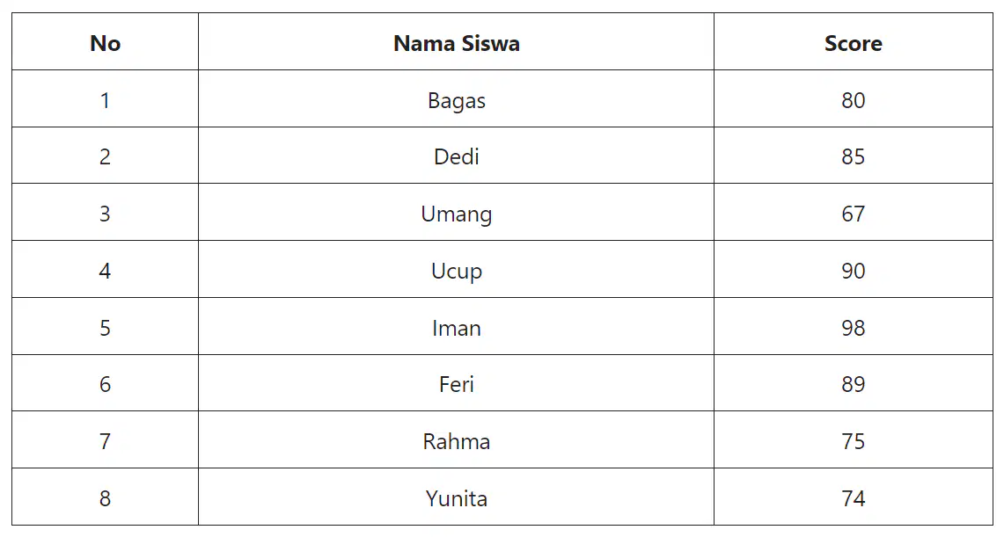1004x537 pixels.
Task: Click Iman's score of 98
Action: (x=853, y=326)
